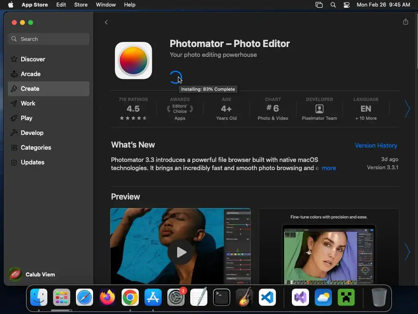418x314 pixels.
Task: Open Version History link
Action: click(376, 146)
